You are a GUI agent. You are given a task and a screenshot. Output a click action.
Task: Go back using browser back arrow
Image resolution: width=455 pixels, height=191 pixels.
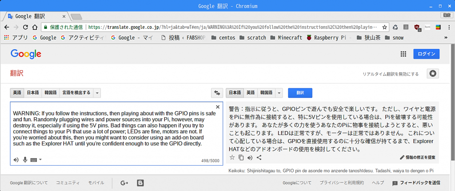coord(7,27)
